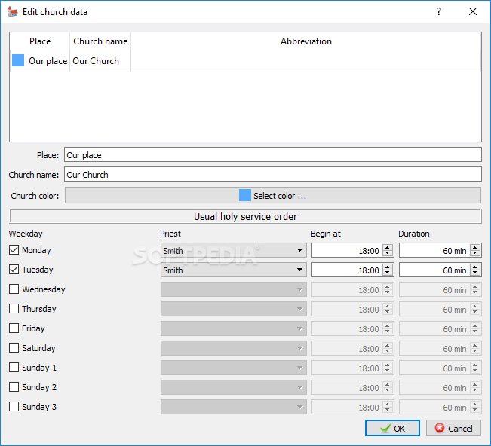Click into the Church name text field
Screen dimensions: 491x446
tap(273, 174)
